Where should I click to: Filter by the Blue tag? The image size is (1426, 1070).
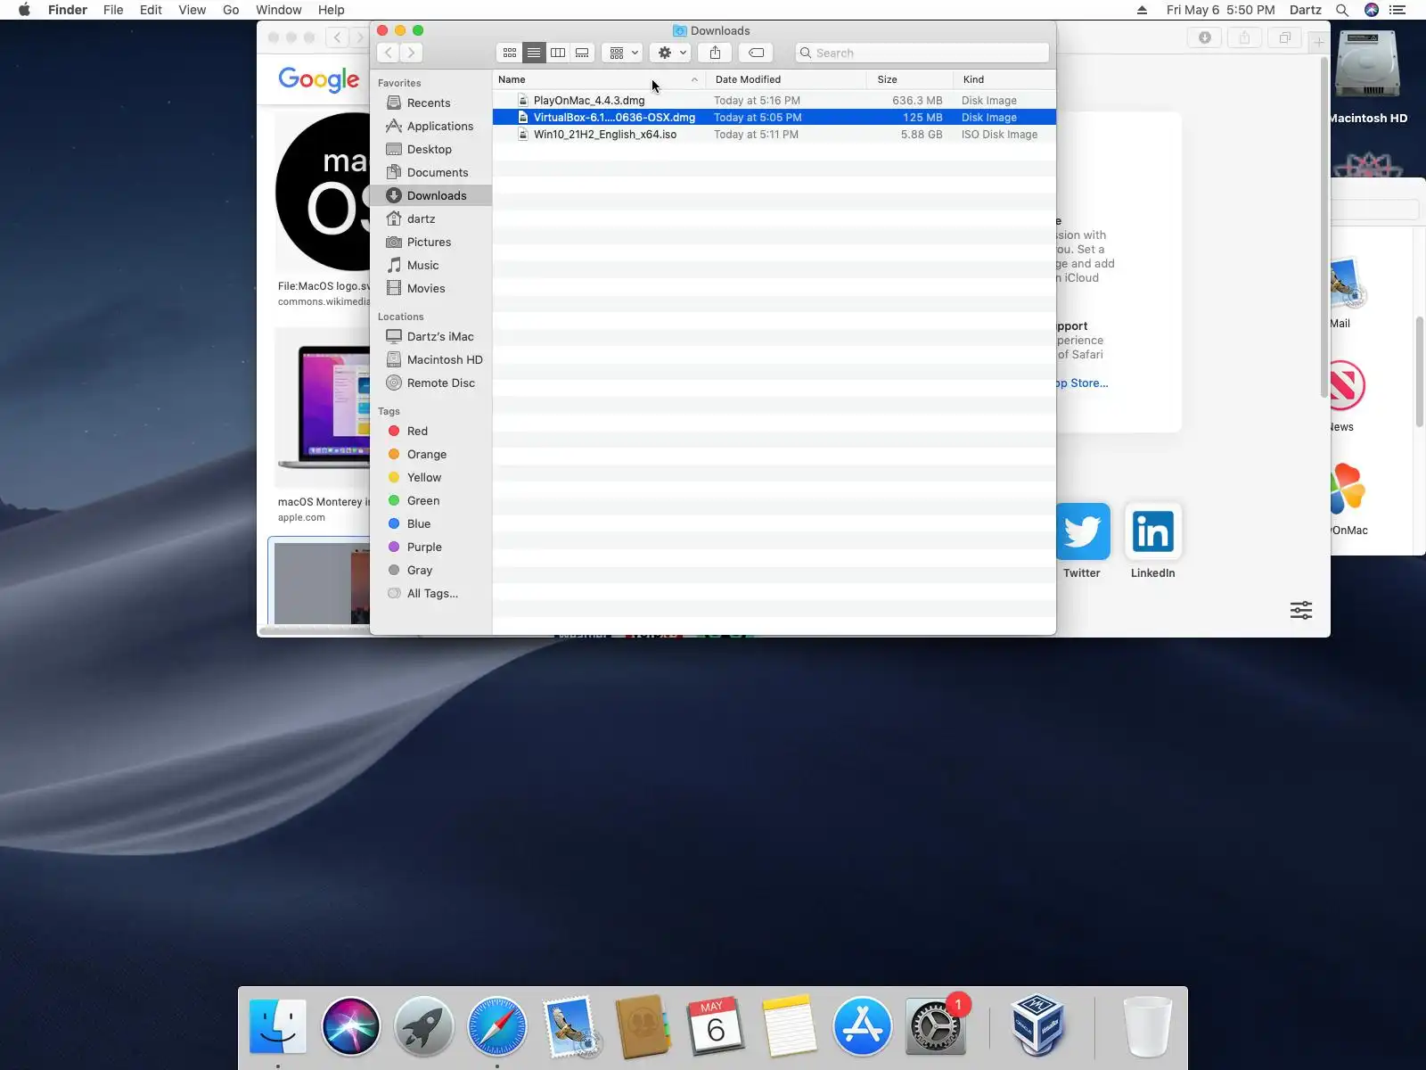(431, 523)
